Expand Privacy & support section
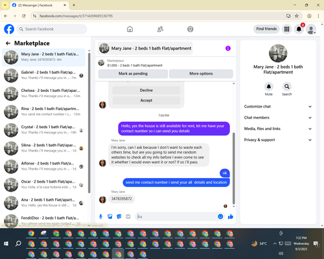This screenshot has height=259, width=324. 278,140
